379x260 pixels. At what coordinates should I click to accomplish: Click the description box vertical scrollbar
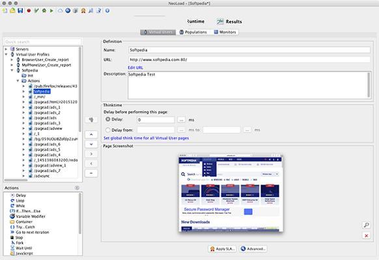coord(369,85)
